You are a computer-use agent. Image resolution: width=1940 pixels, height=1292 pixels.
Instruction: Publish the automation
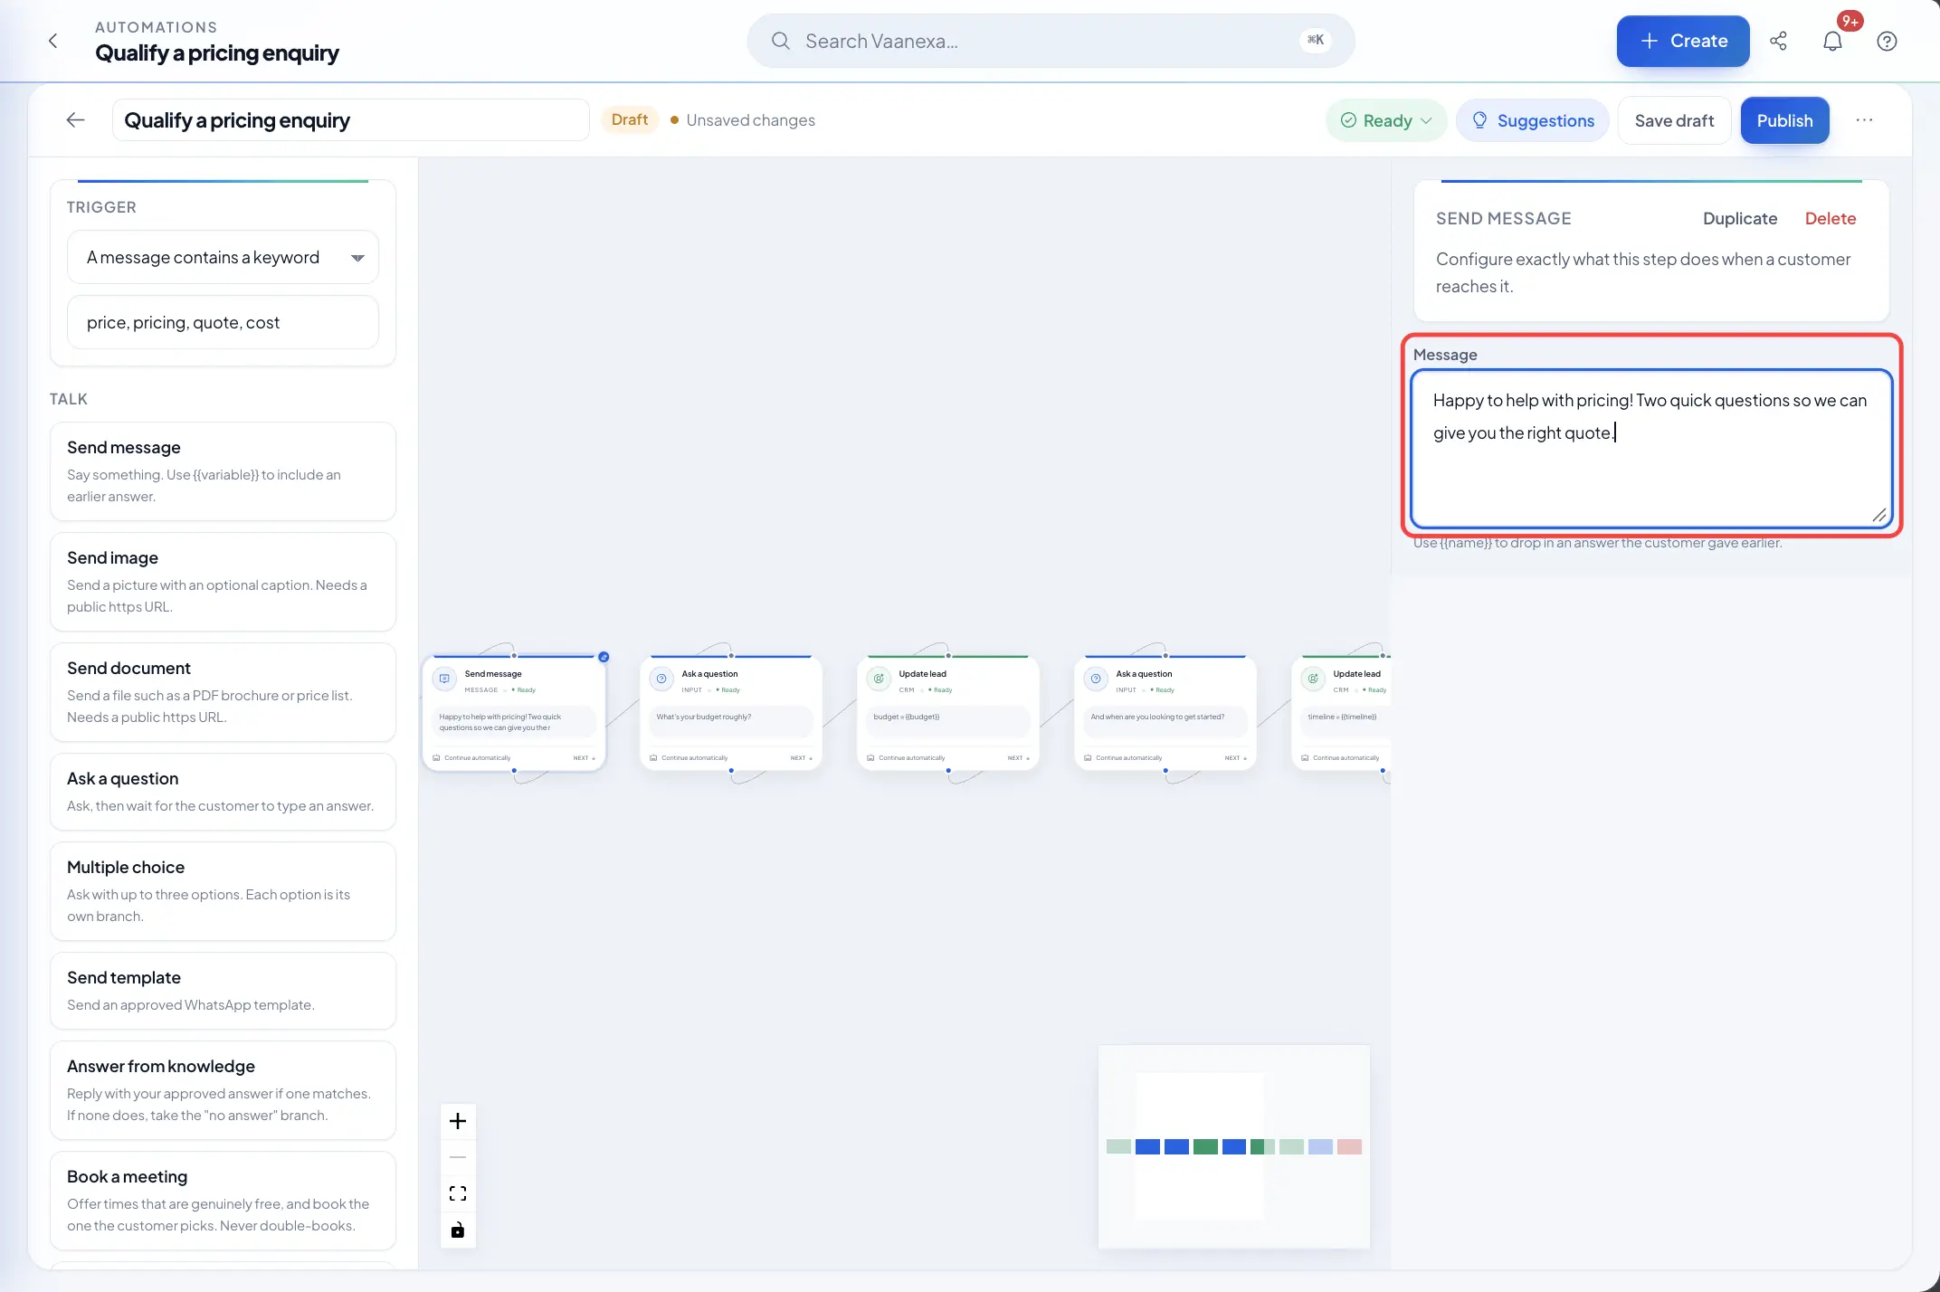click(1784, 120)
